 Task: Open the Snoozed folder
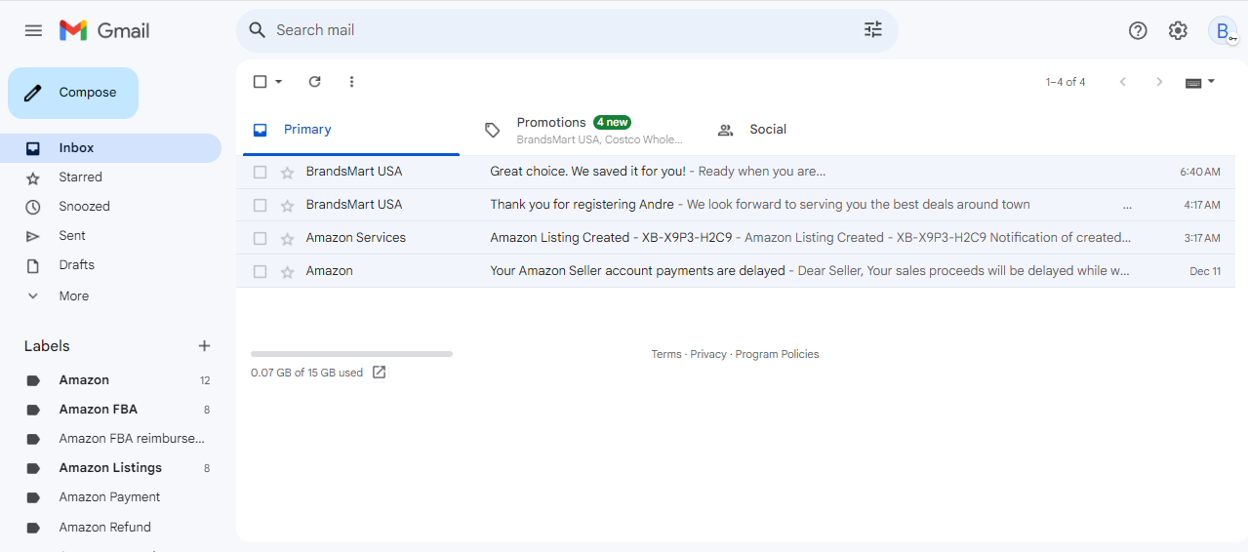(111, 207)
